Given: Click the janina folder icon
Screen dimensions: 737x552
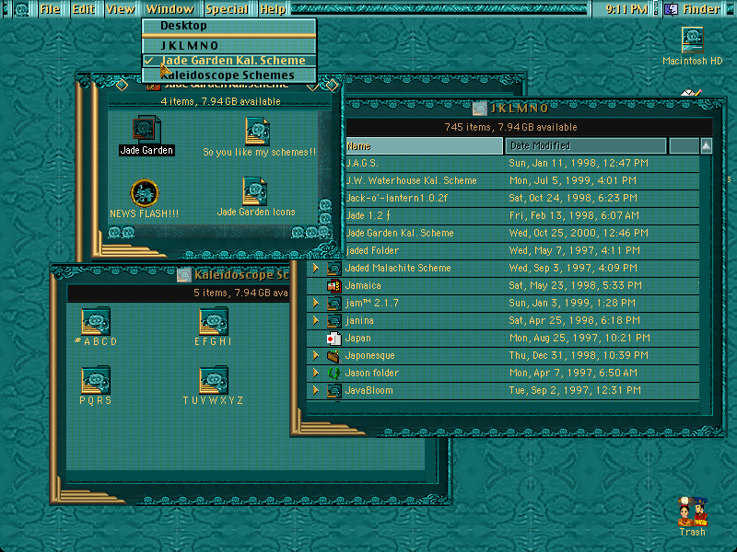Looking at the screenshot, I should click(333, 320).
